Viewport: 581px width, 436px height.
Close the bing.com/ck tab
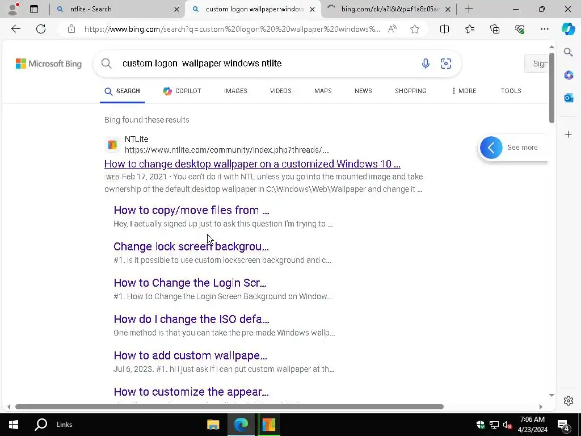pyautogui.click(x=448, y=9)
